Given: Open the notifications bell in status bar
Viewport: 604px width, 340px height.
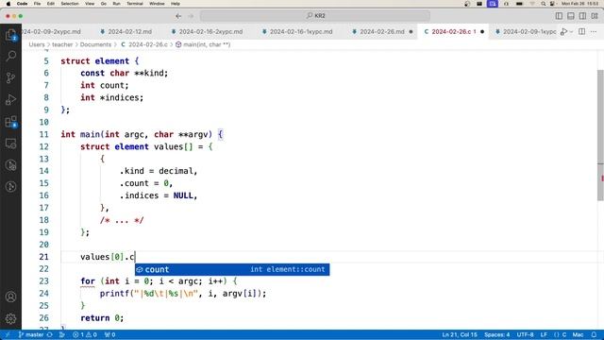Looking at the screenshot, I should coord(594,334).
